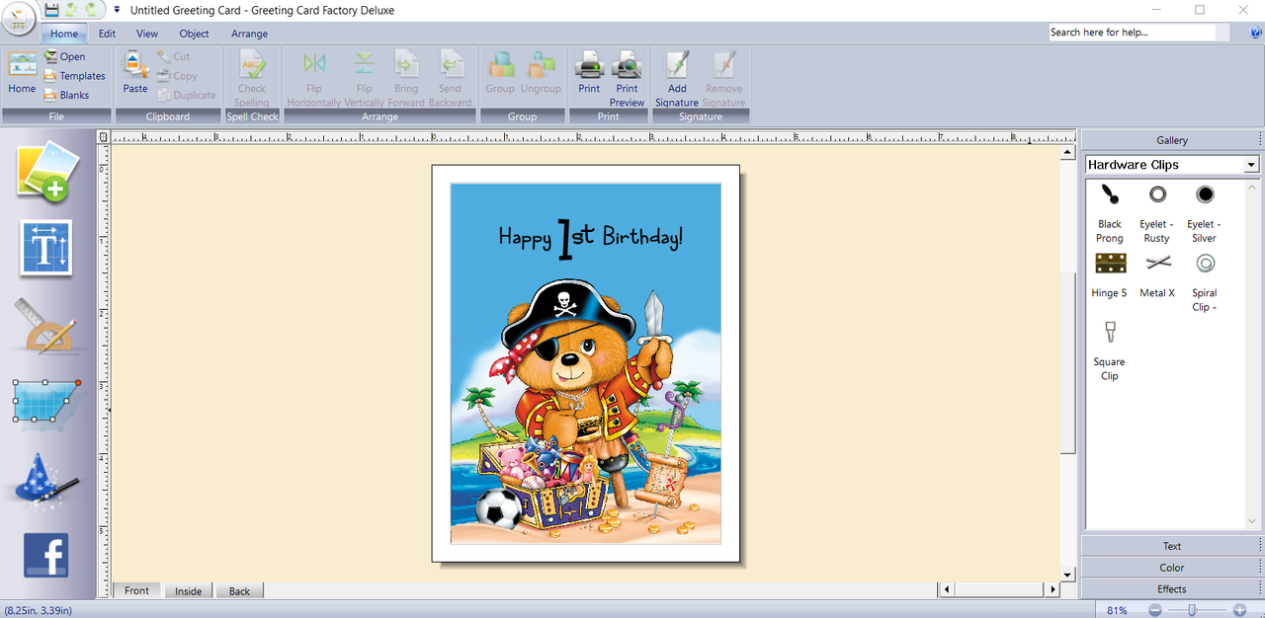This screenshot has width=1265, height=618.
Task: Click the help search input field
Action: [1132, 33]
